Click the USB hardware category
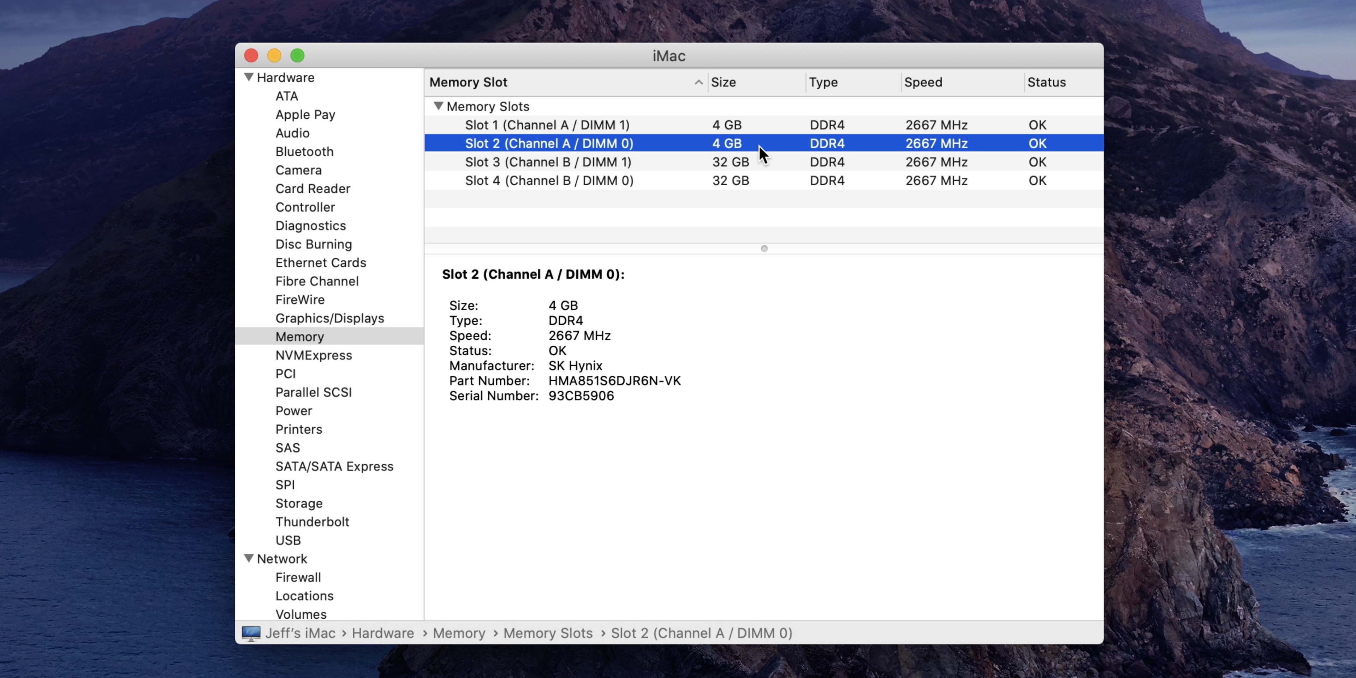 click(288, 540)
